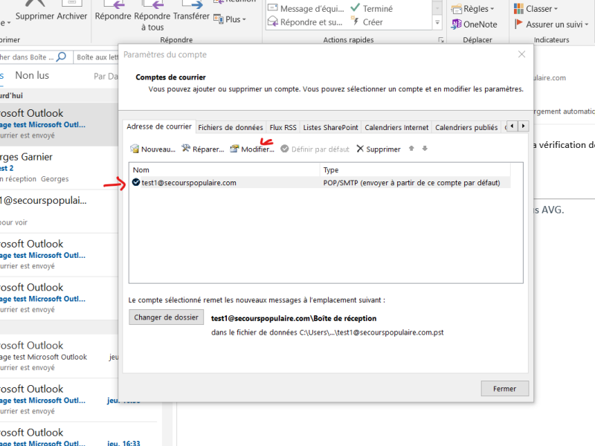Expand the Plus dropdown in ribbon
The width and height of the screenshot is (595, 446).
tap(230, 19)
